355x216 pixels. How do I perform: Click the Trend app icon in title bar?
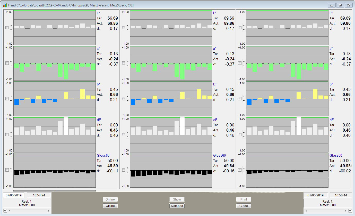5,5
